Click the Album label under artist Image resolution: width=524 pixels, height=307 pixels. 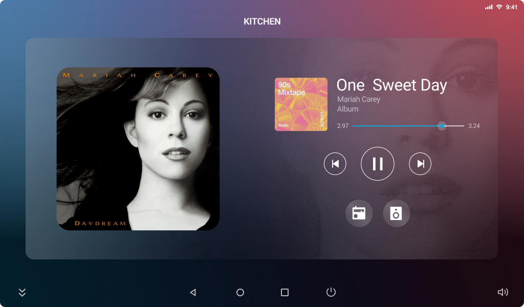(347, 109)
